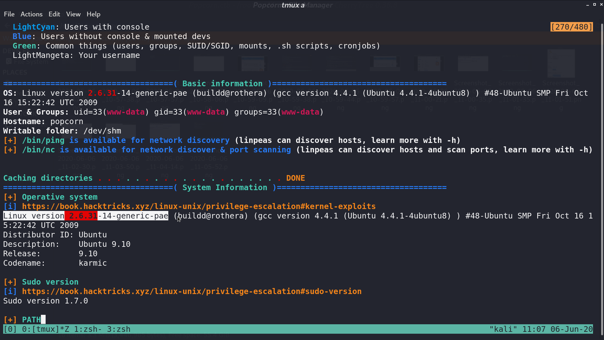The image size is (604, 340).
Task: Click the "kali" hostname in tmux status bar
Action: coord(503,329)
